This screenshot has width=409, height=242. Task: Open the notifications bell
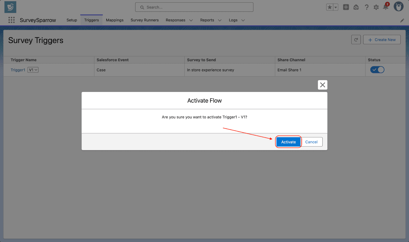click(x=386, y=7)
